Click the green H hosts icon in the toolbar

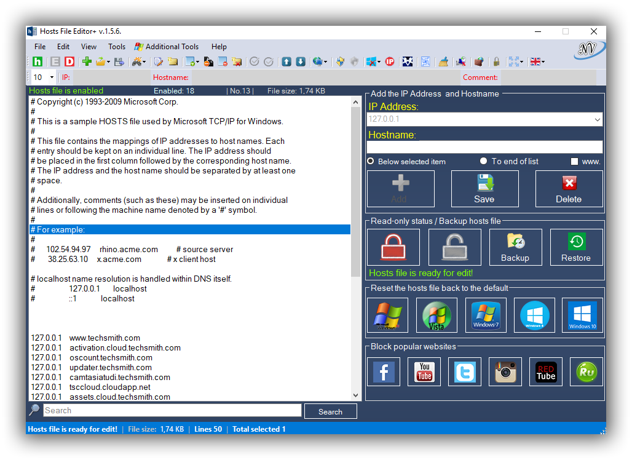coord(38,61)
